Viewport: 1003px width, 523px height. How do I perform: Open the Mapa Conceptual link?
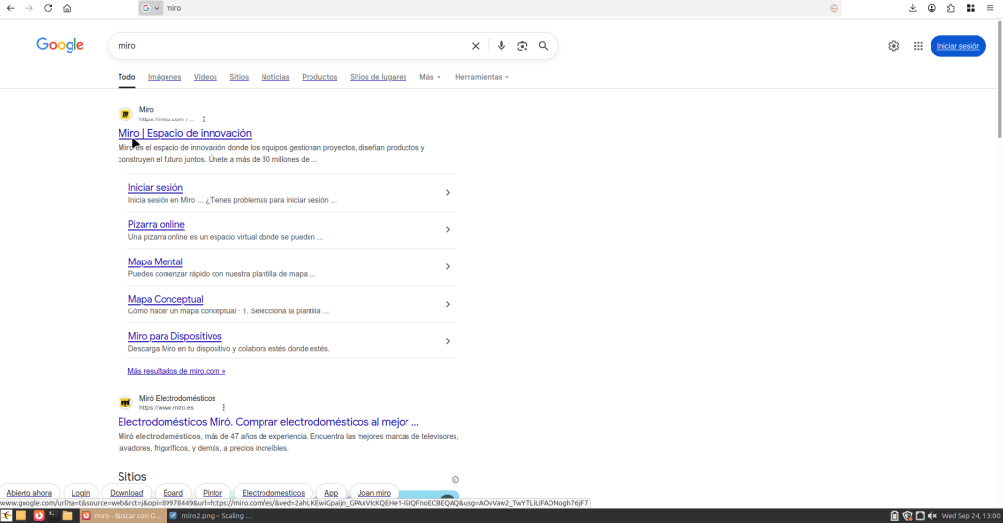(166, 300)
